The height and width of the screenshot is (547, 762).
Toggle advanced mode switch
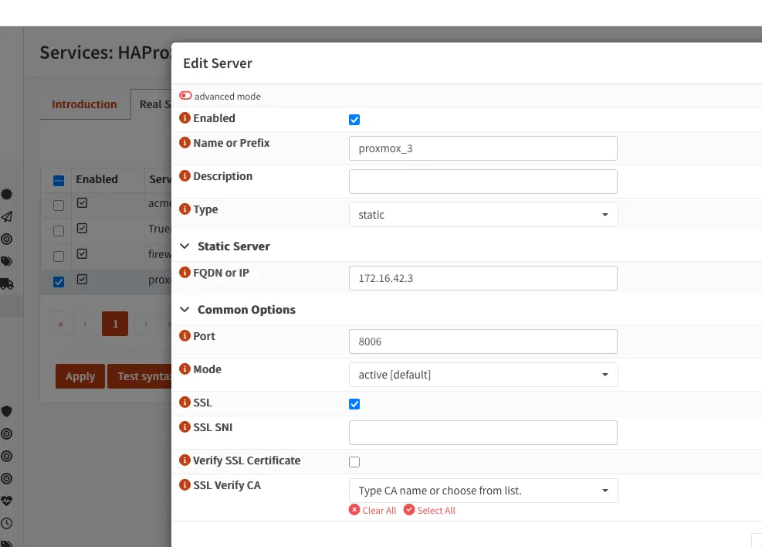point(186,97)
